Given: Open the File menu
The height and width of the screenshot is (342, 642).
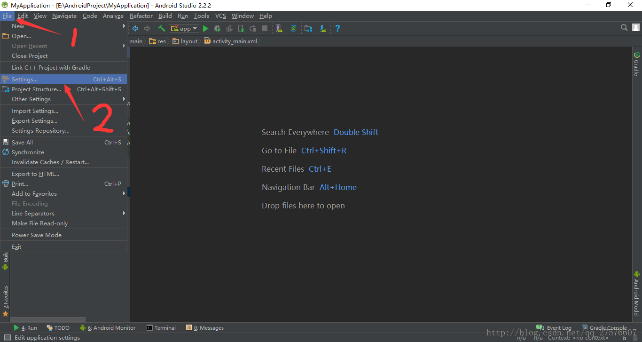Looking at the screenshot, I should [x=7, y=16].
